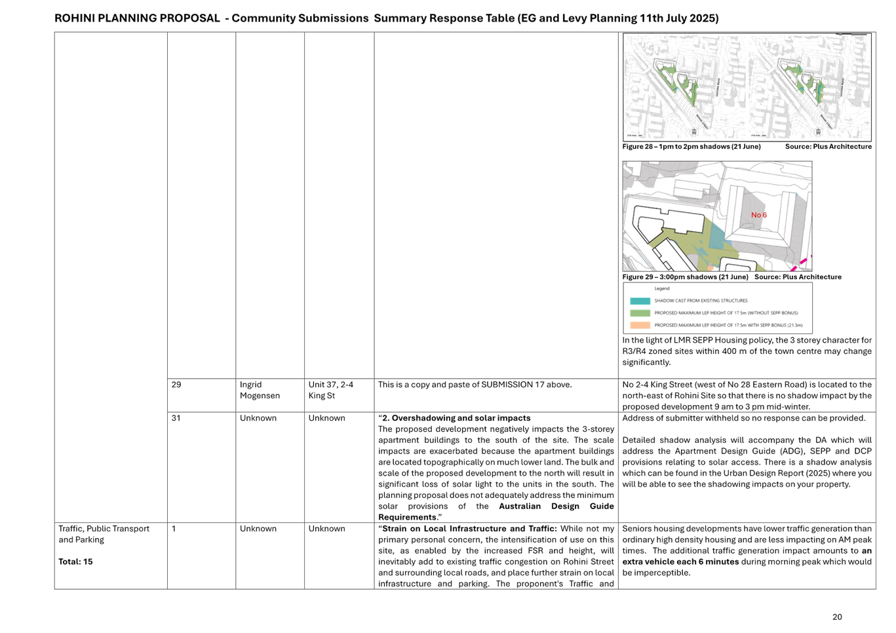The height and width of the screenshot is (633, 896).
Task: Click the Figure 28 1pm to 2pm shadows caption
Action: pos(691,147)
